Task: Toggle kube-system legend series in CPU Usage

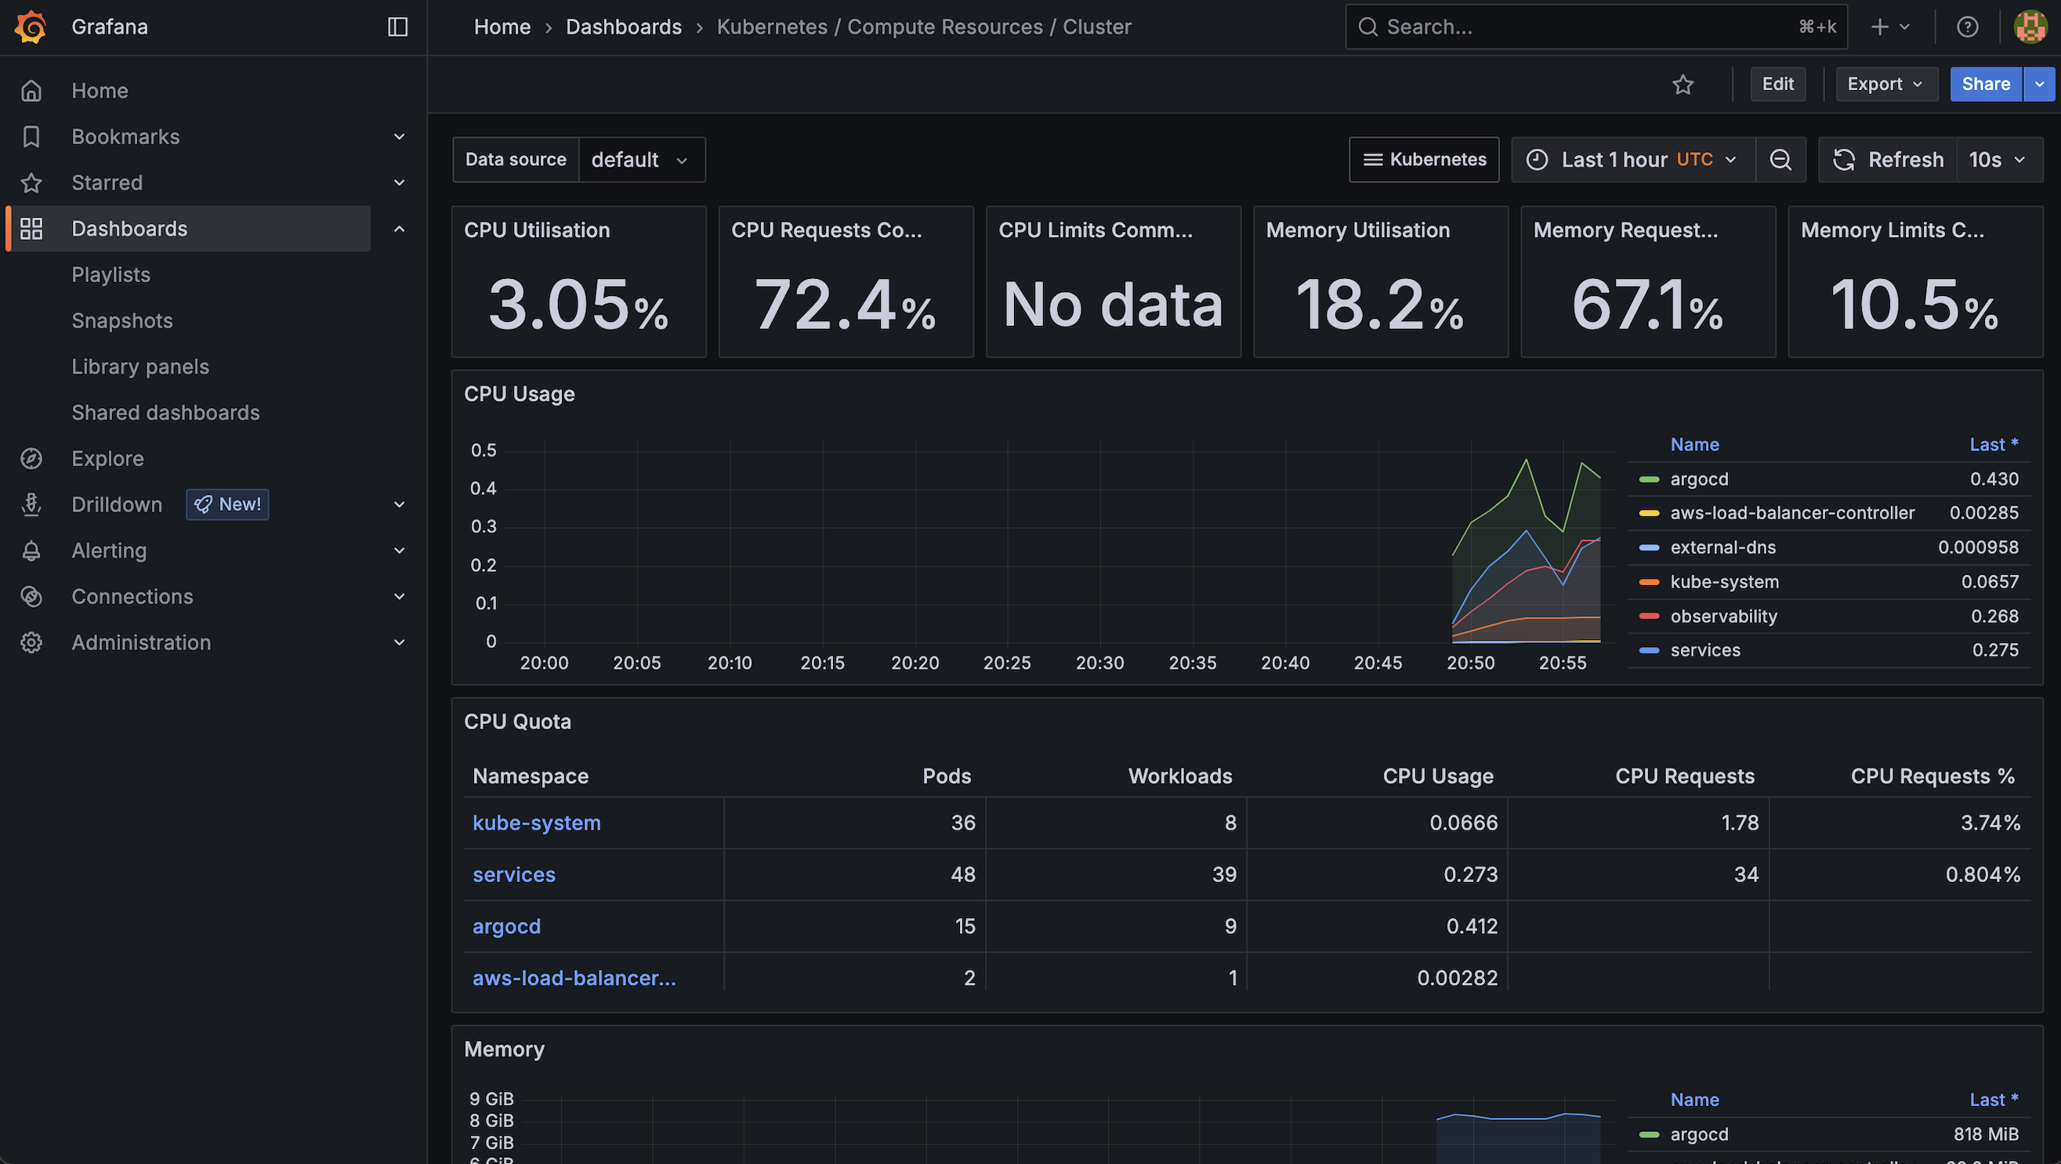Action: [1724, 581]
